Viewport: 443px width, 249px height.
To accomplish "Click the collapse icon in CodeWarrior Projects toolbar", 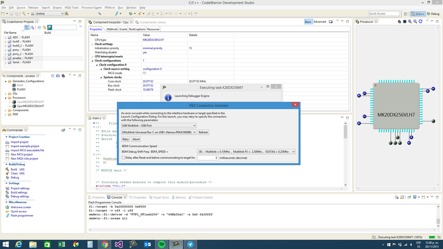I will click(39, 27).
